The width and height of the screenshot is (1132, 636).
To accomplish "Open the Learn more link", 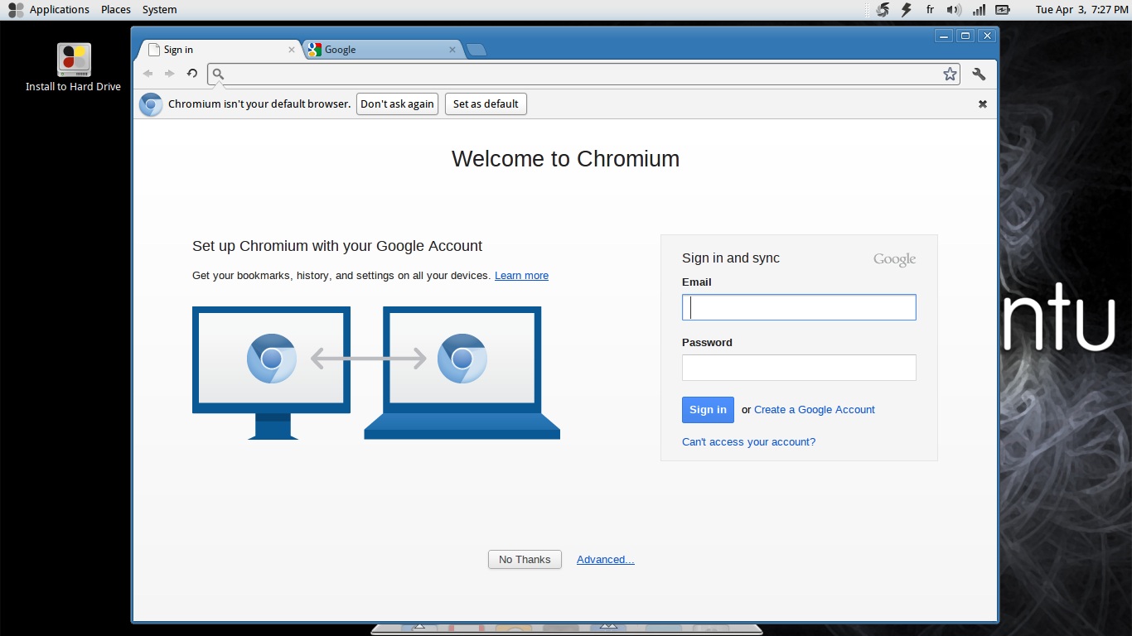I will pyautogui.click(x=521, y=276).
